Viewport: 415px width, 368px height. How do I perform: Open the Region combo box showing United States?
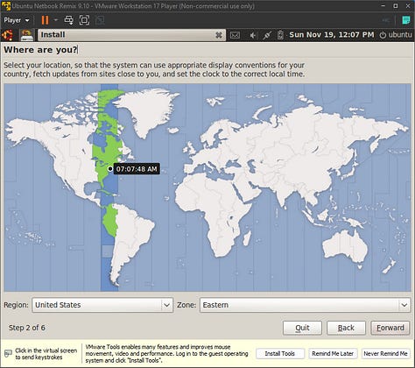point(102,305)
